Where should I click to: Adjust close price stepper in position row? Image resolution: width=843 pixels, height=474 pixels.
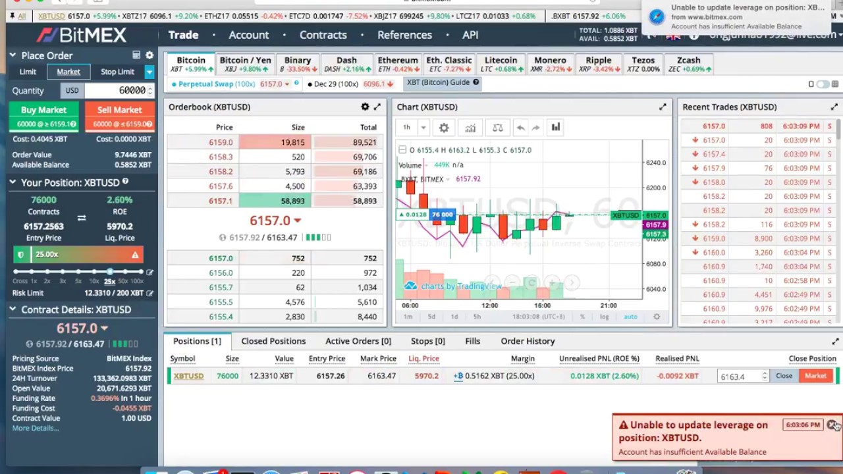765,376
